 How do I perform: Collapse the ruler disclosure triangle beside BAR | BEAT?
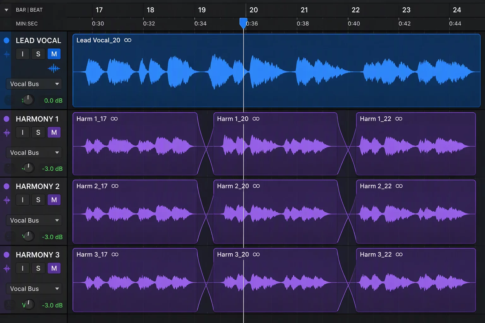6,10
